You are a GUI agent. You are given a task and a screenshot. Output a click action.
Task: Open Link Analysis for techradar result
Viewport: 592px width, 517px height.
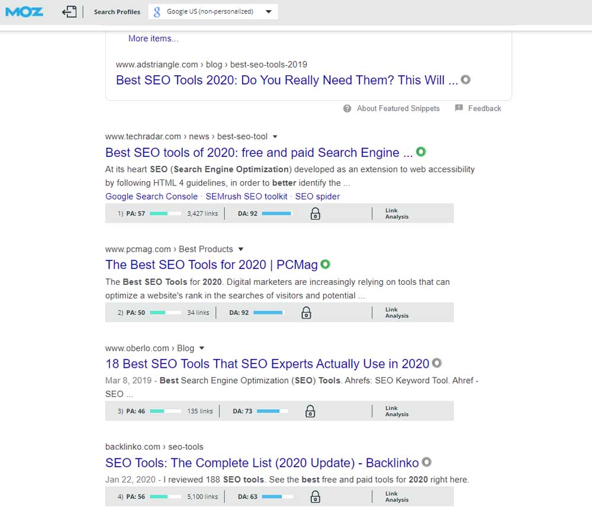(x=397, y=214)
